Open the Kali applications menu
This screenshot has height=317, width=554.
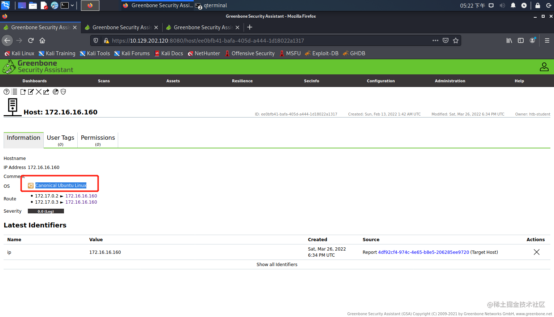[5, 5]
